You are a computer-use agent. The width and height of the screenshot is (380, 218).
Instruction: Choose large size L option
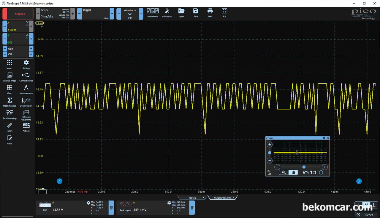point(374,205)
